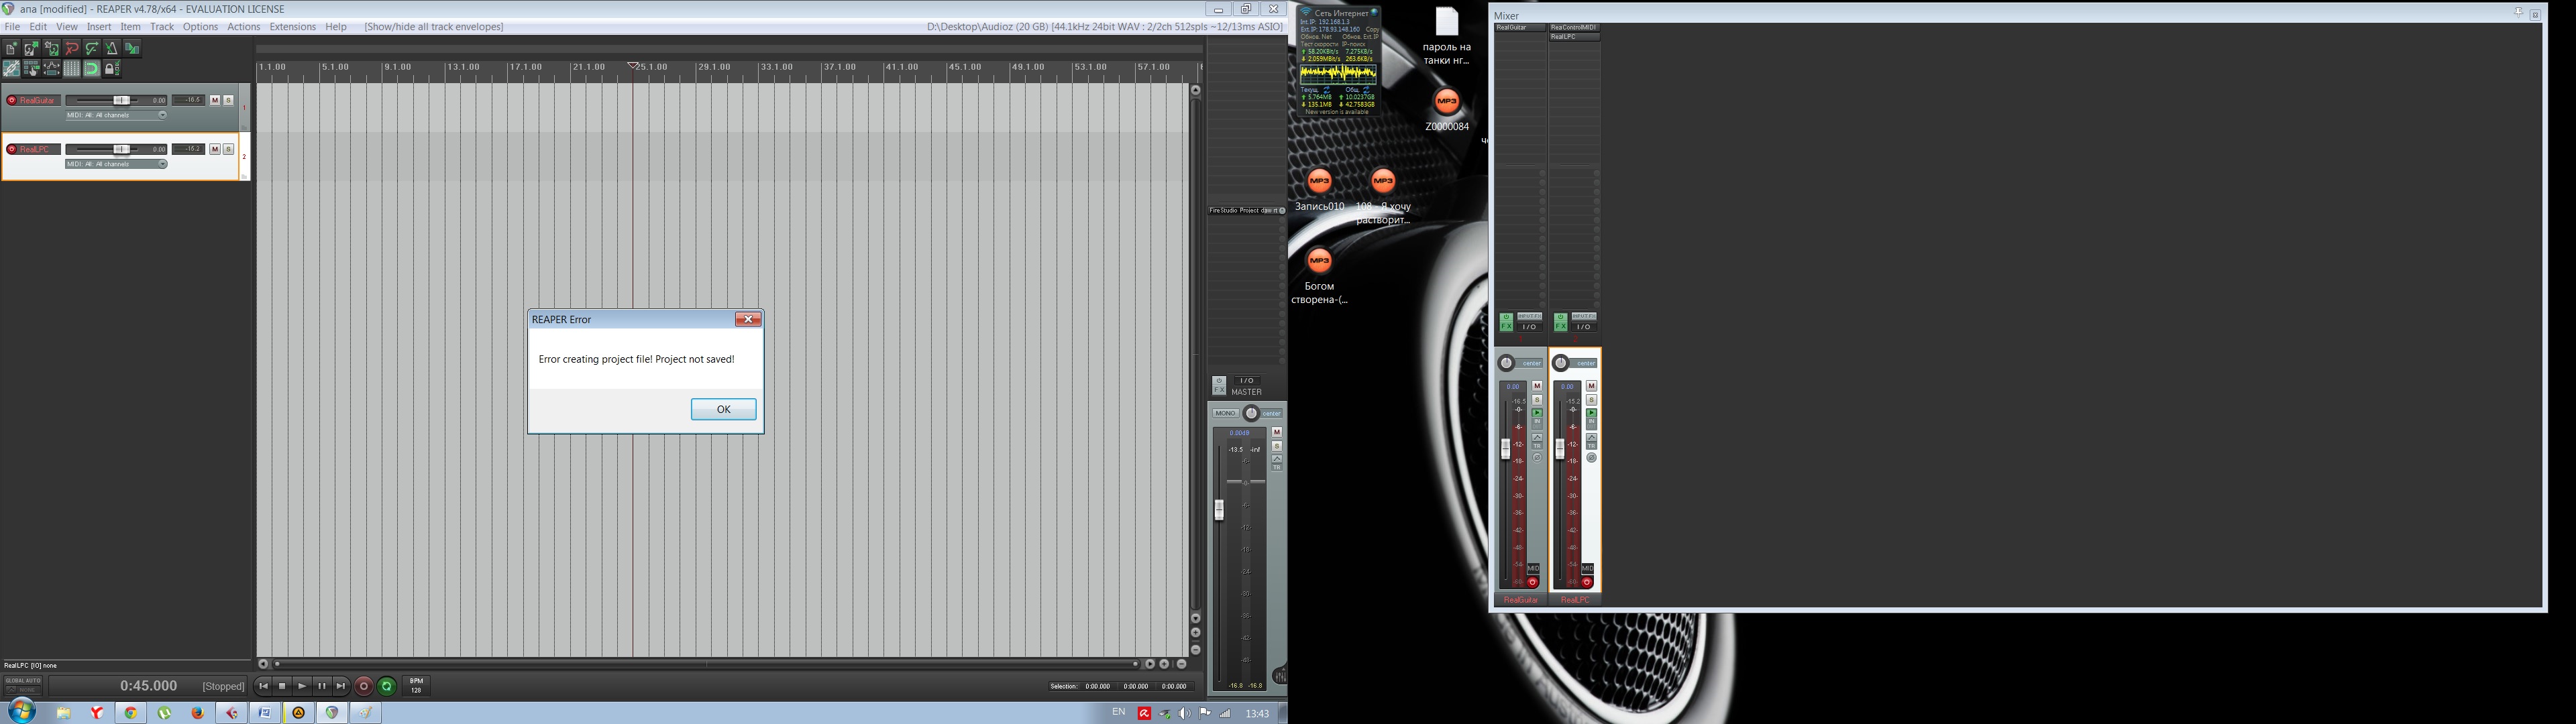Mute the RealGuitar track in track panel
The height and width of the screenshot is (724, 2576).
tap(215, 100)
